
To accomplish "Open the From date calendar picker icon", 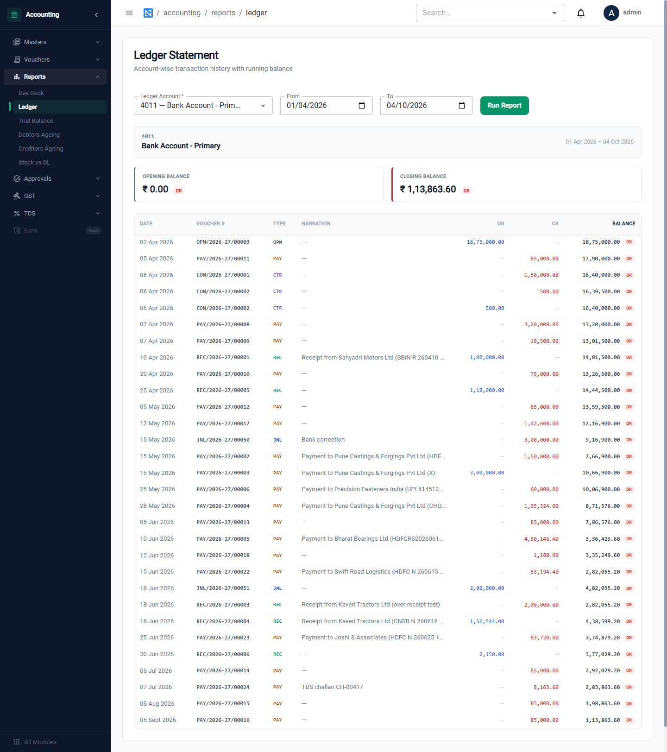I will coord(362,106).
